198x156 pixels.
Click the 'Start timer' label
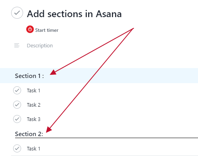(47, 30)
